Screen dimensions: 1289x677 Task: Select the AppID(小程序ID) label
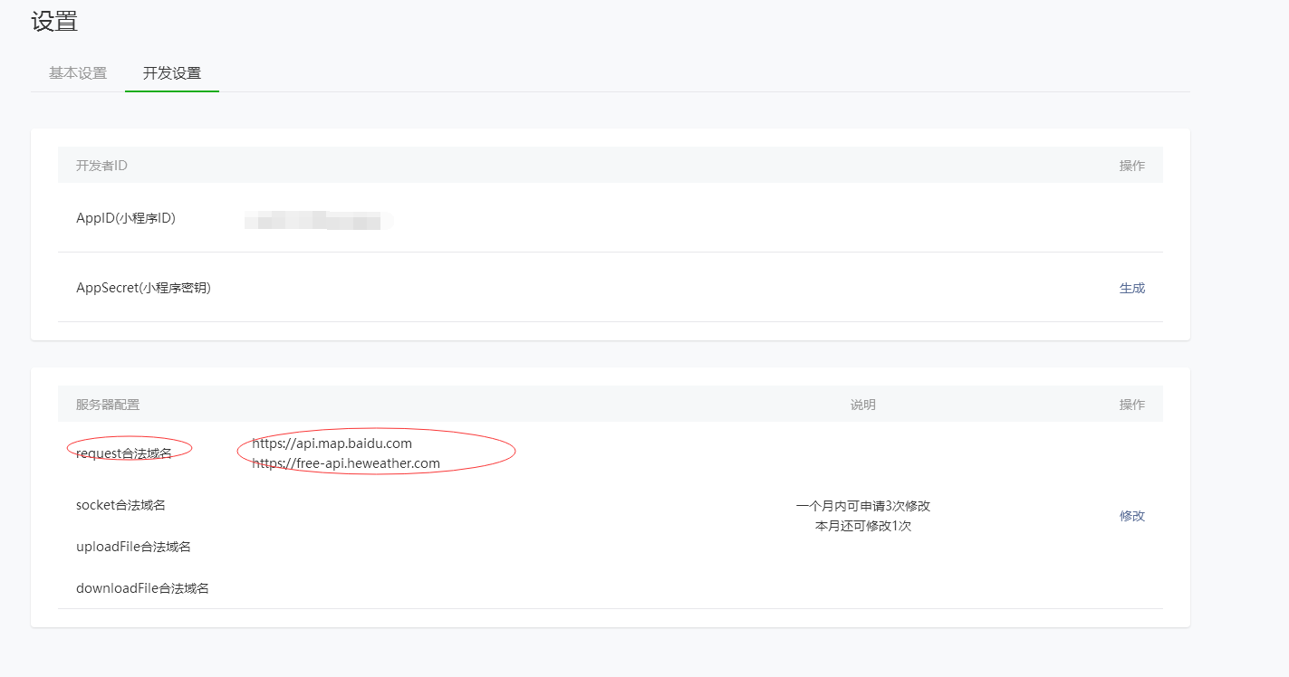pyautogui.click(x=126, y=218)
